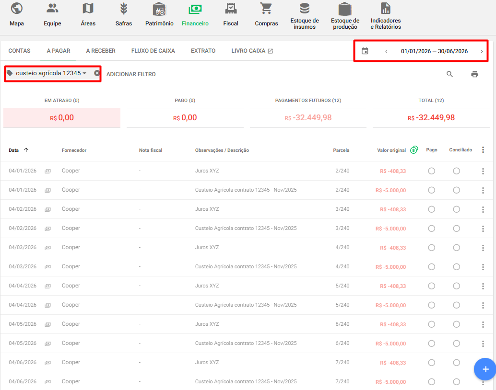Open Estoque de insumos module

pyautogui.click(x=304, y=9)
